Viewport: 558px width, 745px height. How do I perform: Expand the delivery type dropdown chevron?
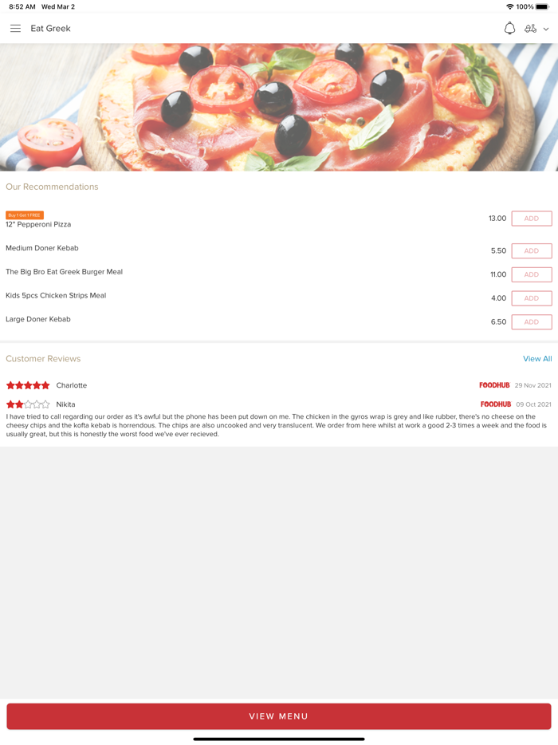click(546, 29)
